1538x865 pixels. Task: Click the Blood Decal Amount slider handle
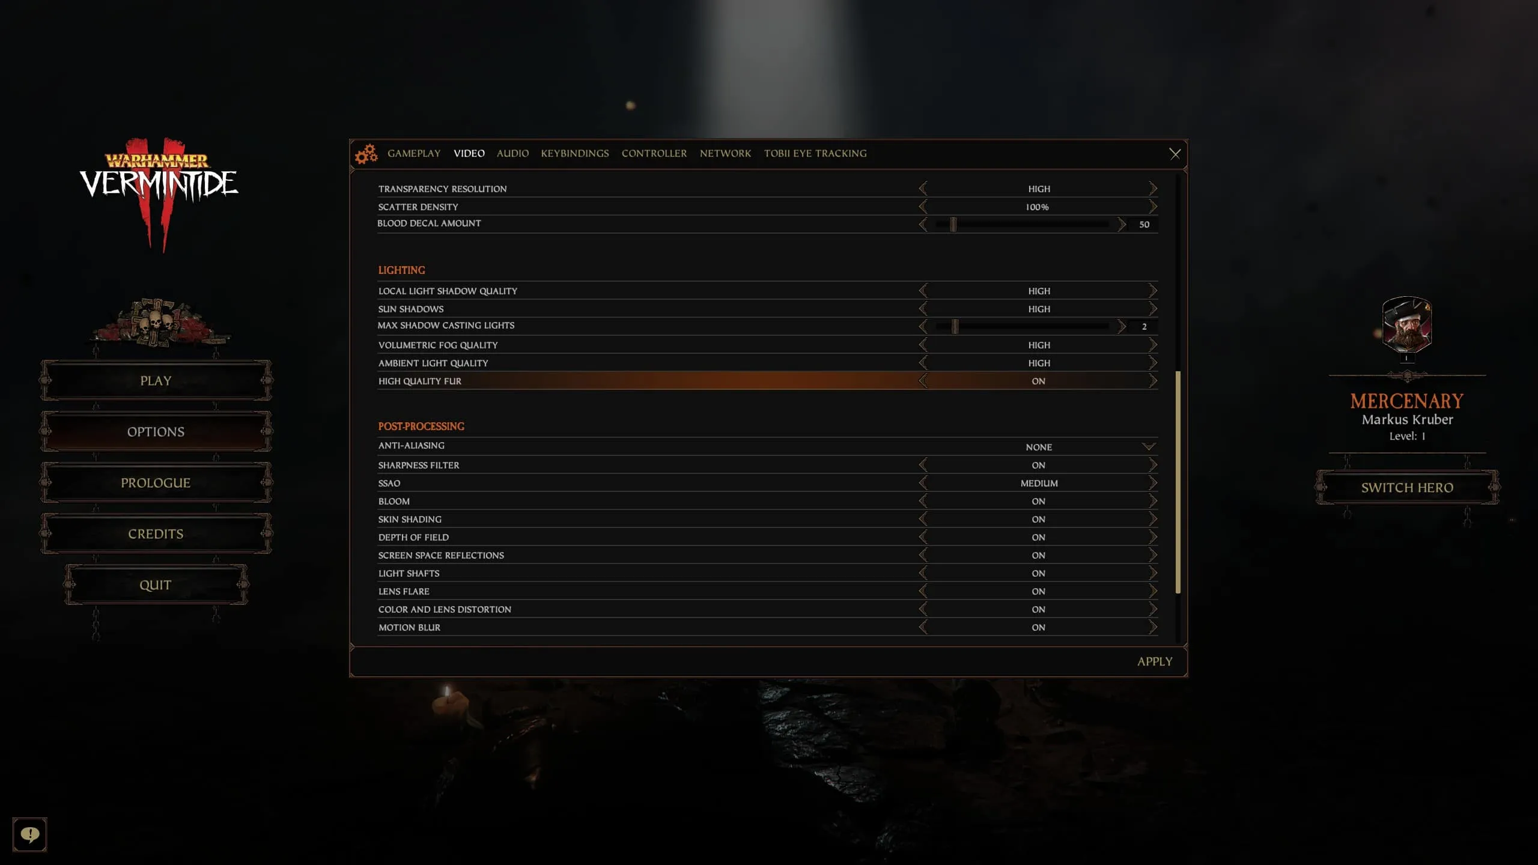(x=953, y=224)
